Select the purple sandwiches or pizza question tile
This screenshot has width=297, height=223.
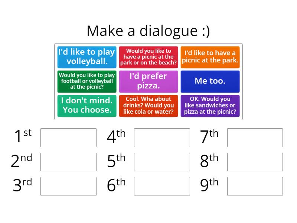[210, 106]
